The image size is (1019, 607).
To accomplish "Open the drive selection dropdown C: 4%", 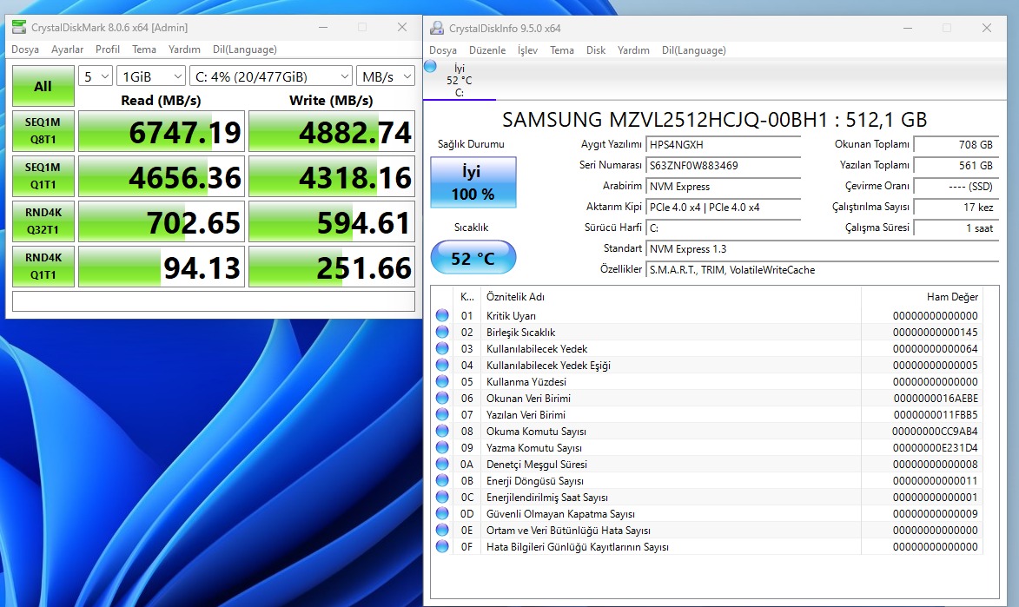I will (x=270, y=76).
